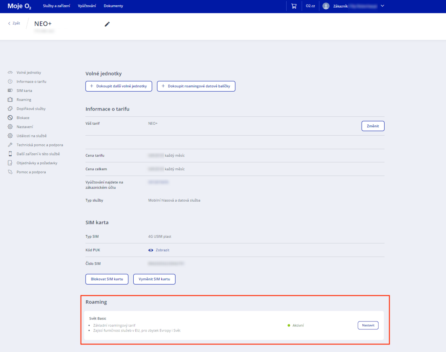Click the customer profile avatar icon

(x=326, y=6)
